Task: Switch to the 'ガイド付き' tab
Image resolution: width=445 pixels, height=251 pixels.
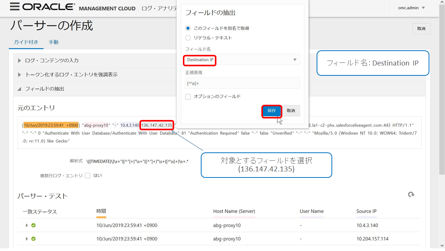Action: click(x=26, y=42)
